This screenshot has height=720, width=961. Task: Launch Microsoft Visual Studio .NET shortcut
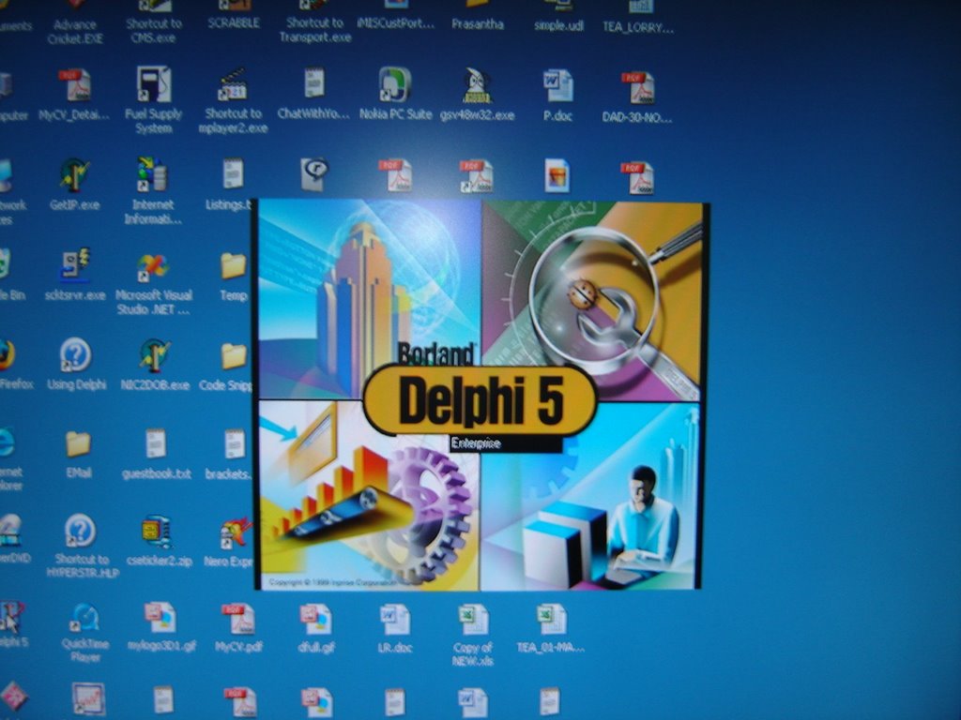(153, 267)
